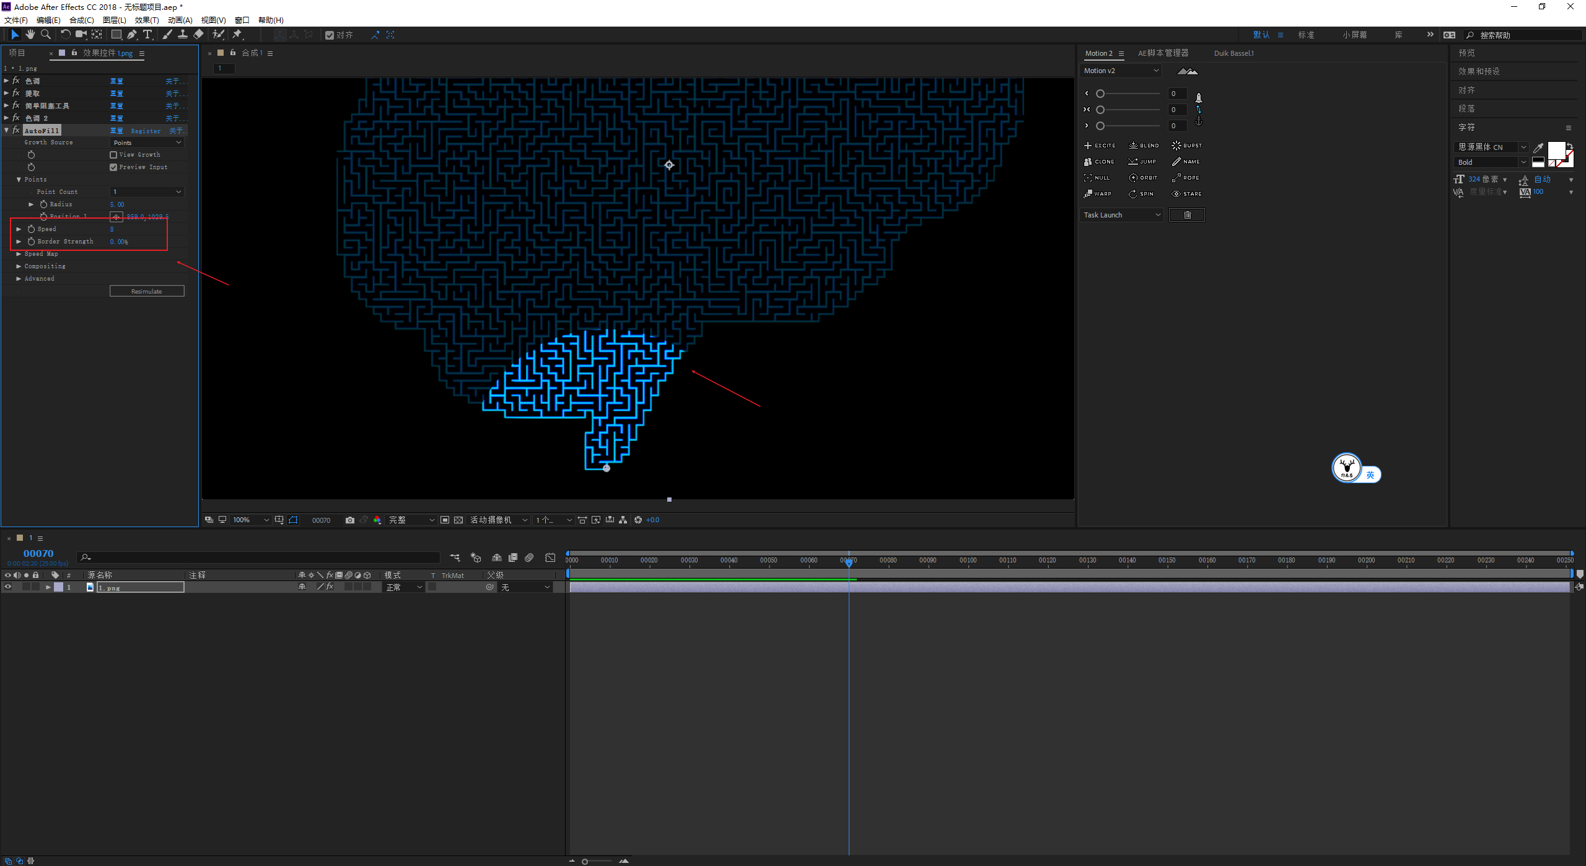Open the 合成(C) menu
This screenshot has width=1586, height=866.
point(82,20)
